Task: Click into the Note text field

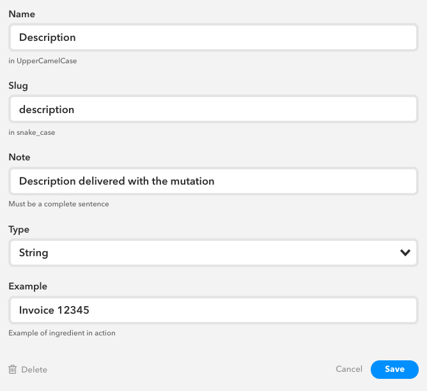Action: (x=213, y=181)
